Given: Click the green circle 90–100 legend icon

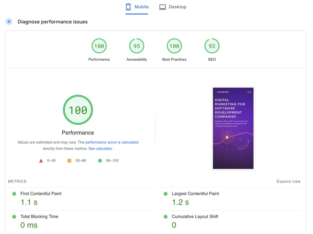Looking at the screenshot, I should point(100,161).
